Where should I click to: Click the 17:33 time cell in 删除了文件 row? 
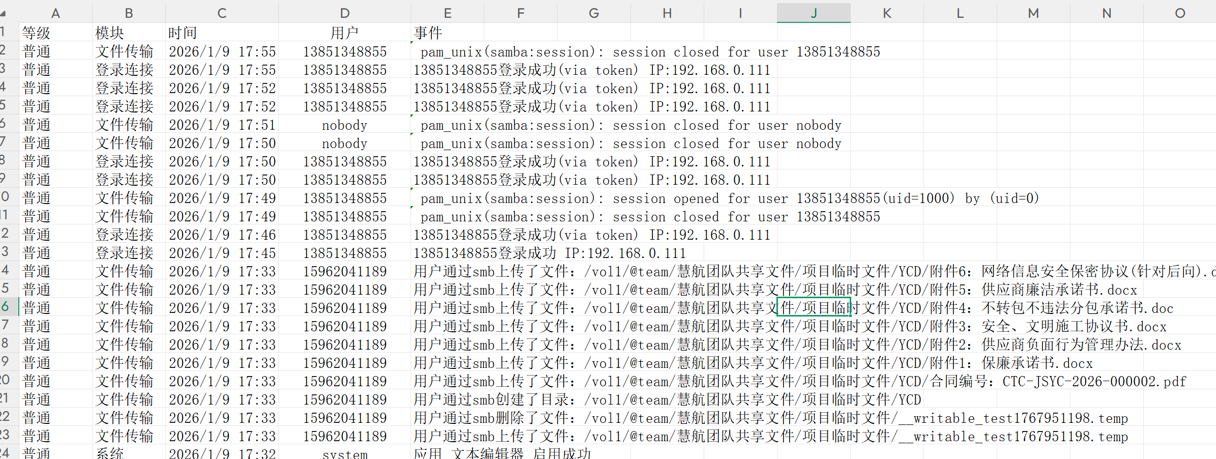point(222,418)
